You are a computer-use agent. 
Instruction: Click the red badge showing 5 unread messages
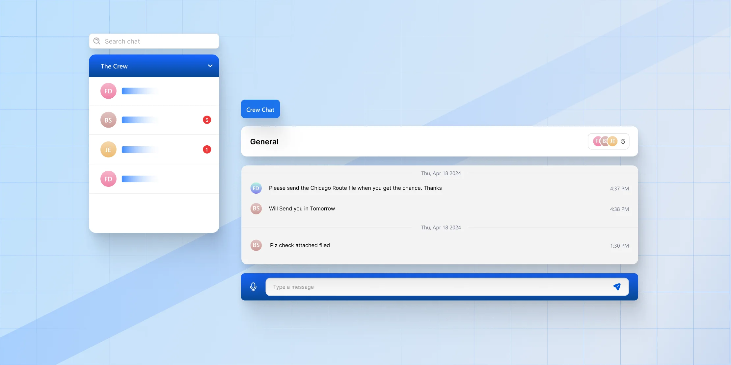click(206, 120)
